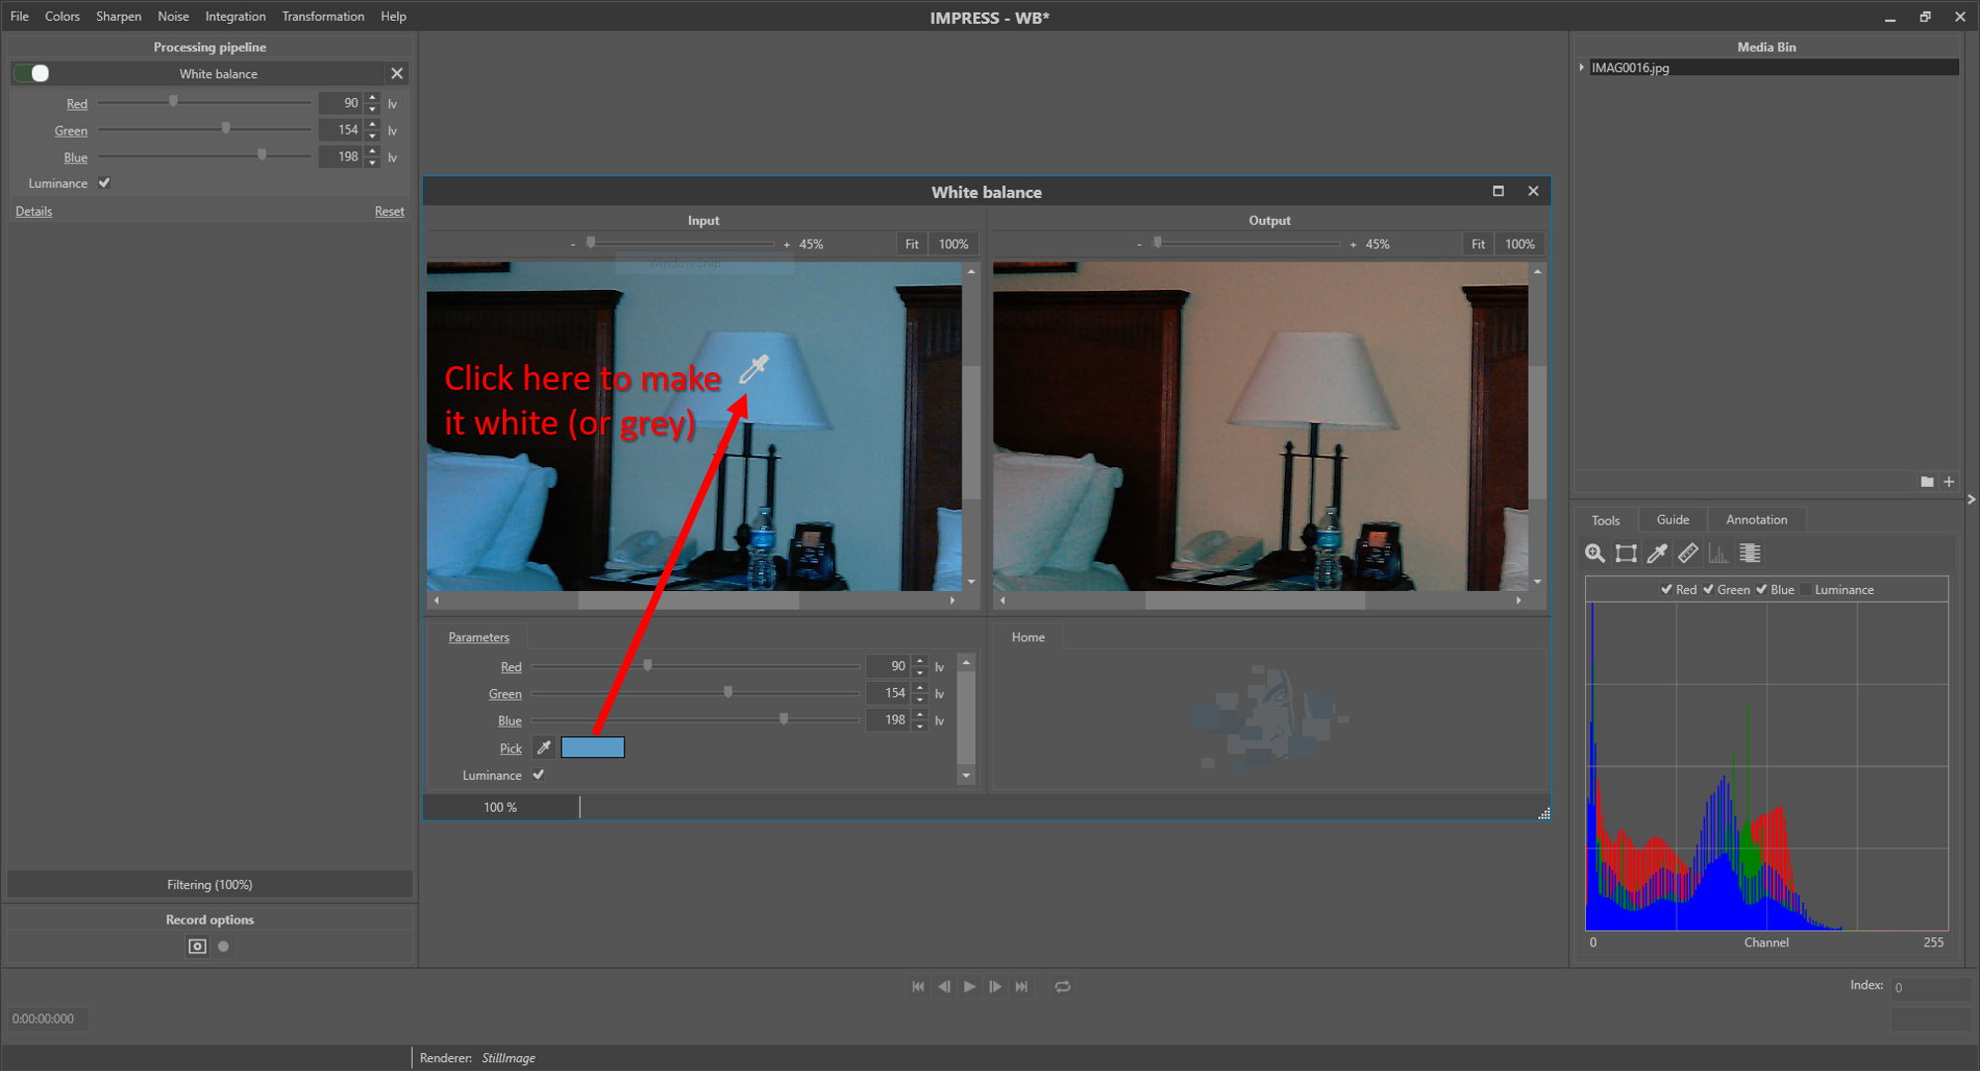
Task: Click the Reset link in the pipeline
Action: pyautogui.click(x=388, y=211)
